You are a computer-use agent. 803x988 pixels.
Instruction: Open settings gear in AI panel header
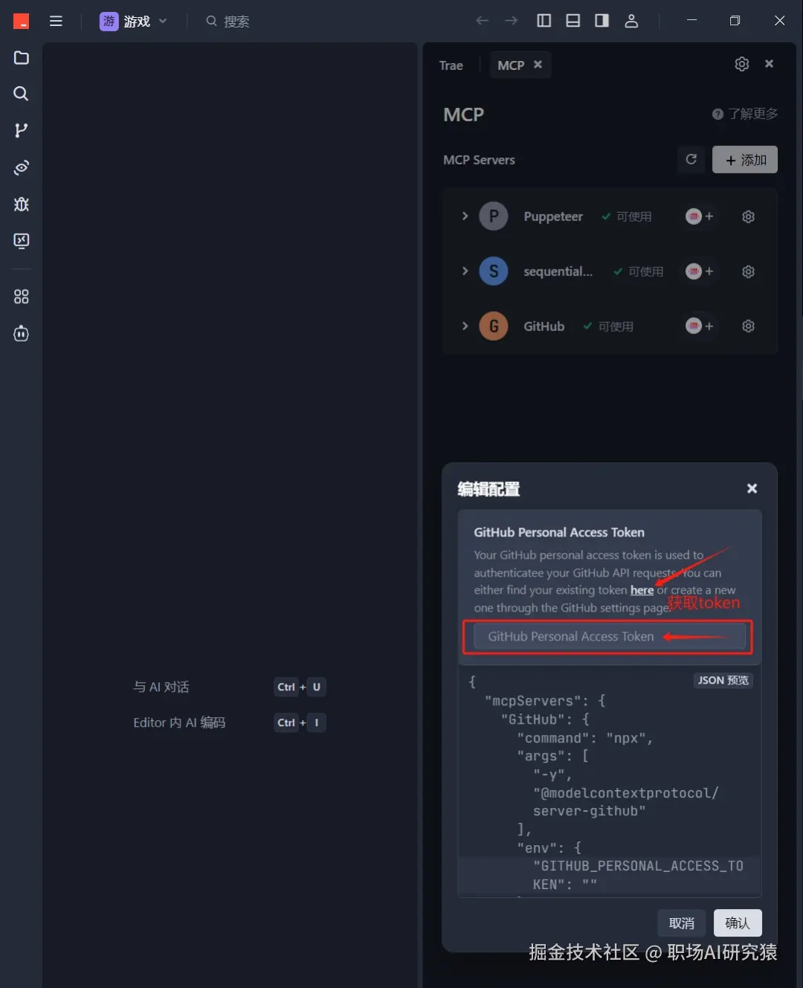pyautogui.click(x=742, y=64)
